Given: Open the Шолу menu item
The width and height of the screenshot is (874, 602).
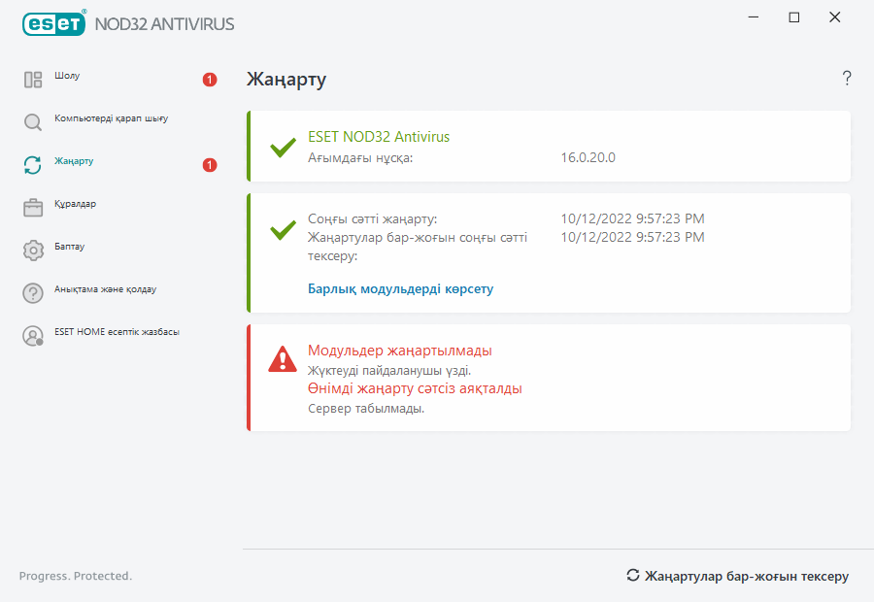Looking at the screenshot, I should (x=67, y=76).
